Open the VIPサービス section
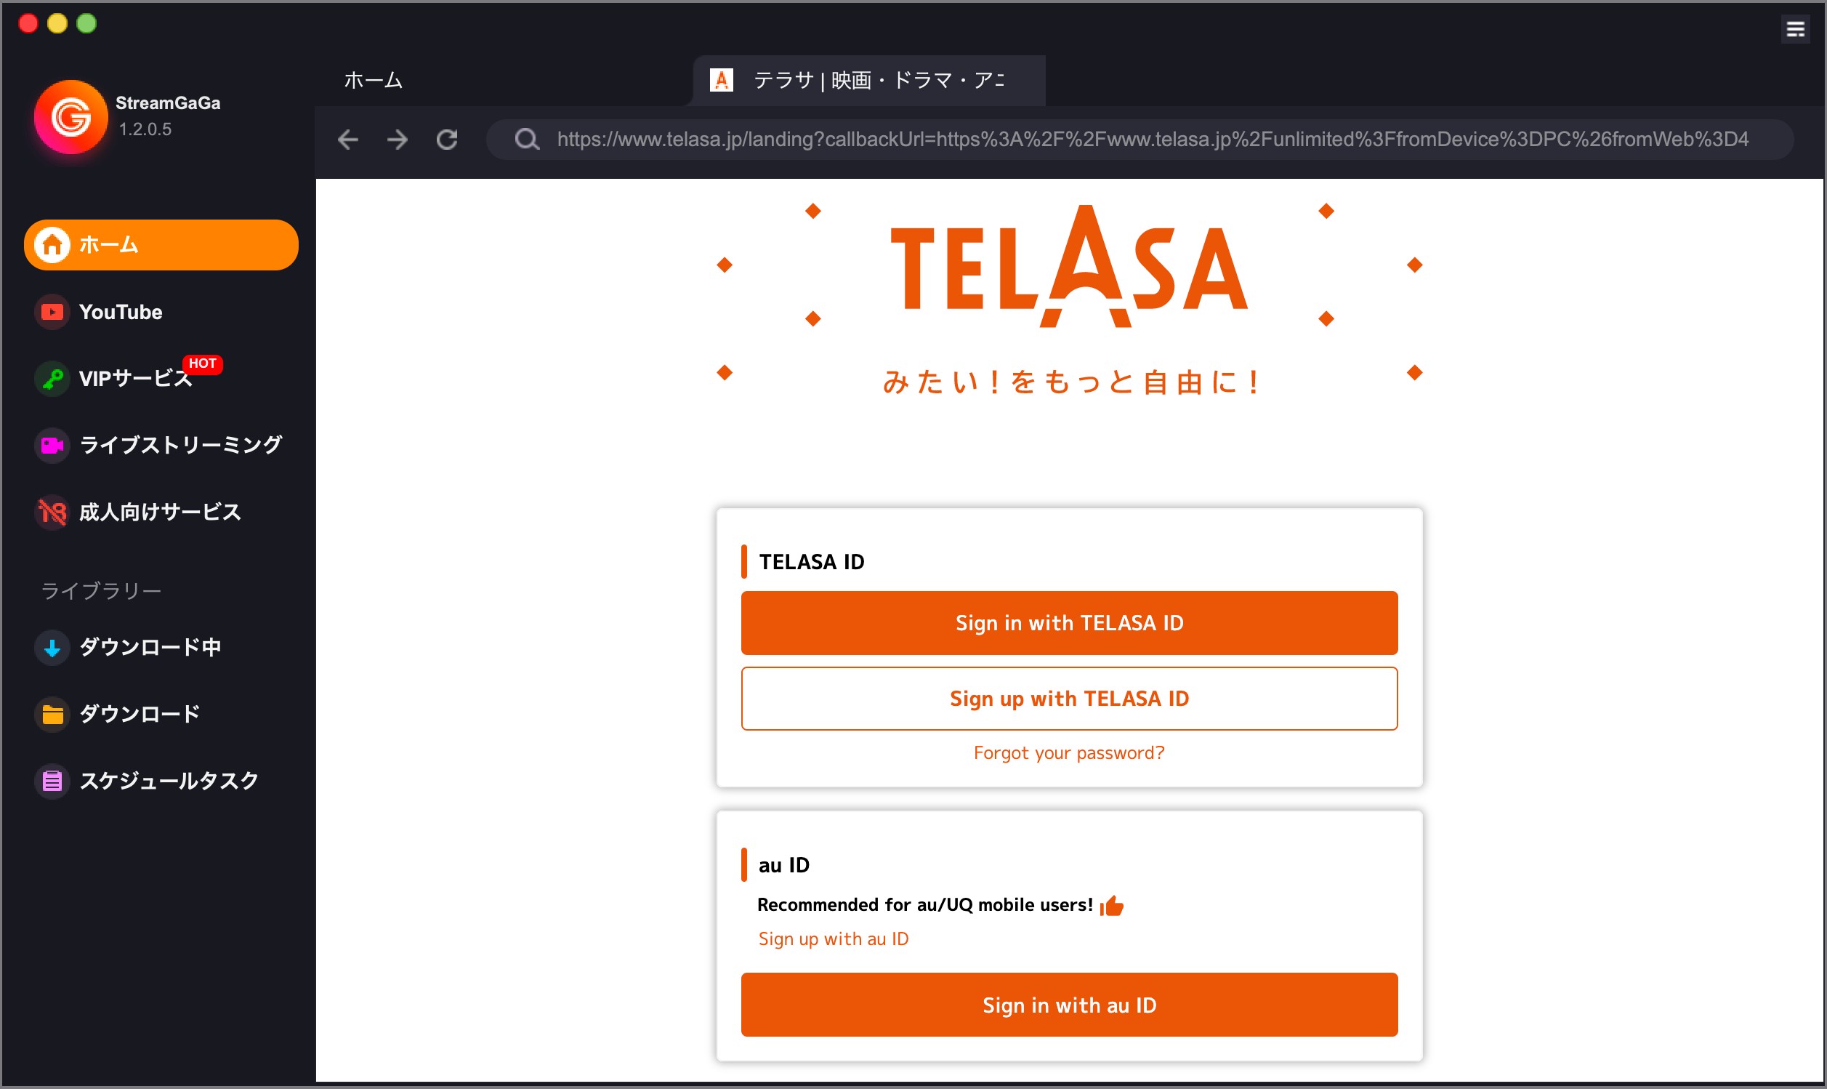The image size is (1827, 1089). [134, 377]
